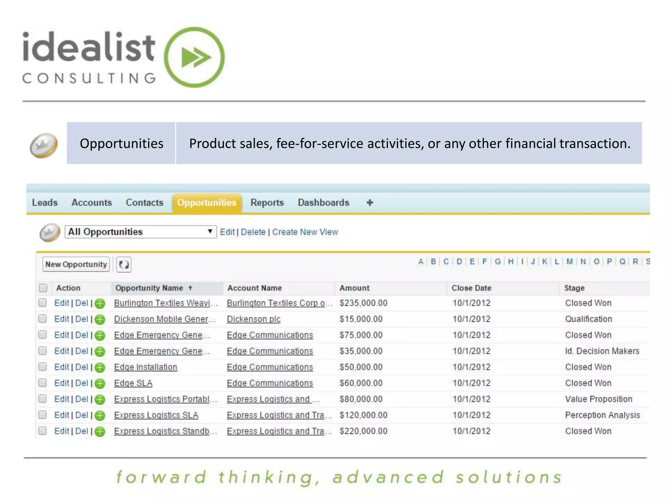
Task: Click Del in the Dickenson Mobile row
Action: pos(82,319)
